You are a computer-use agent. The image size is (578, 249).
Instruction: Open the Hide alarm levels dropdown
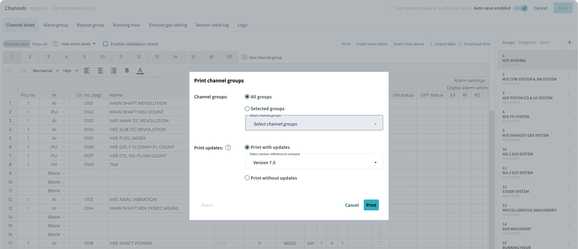(79, 44)
